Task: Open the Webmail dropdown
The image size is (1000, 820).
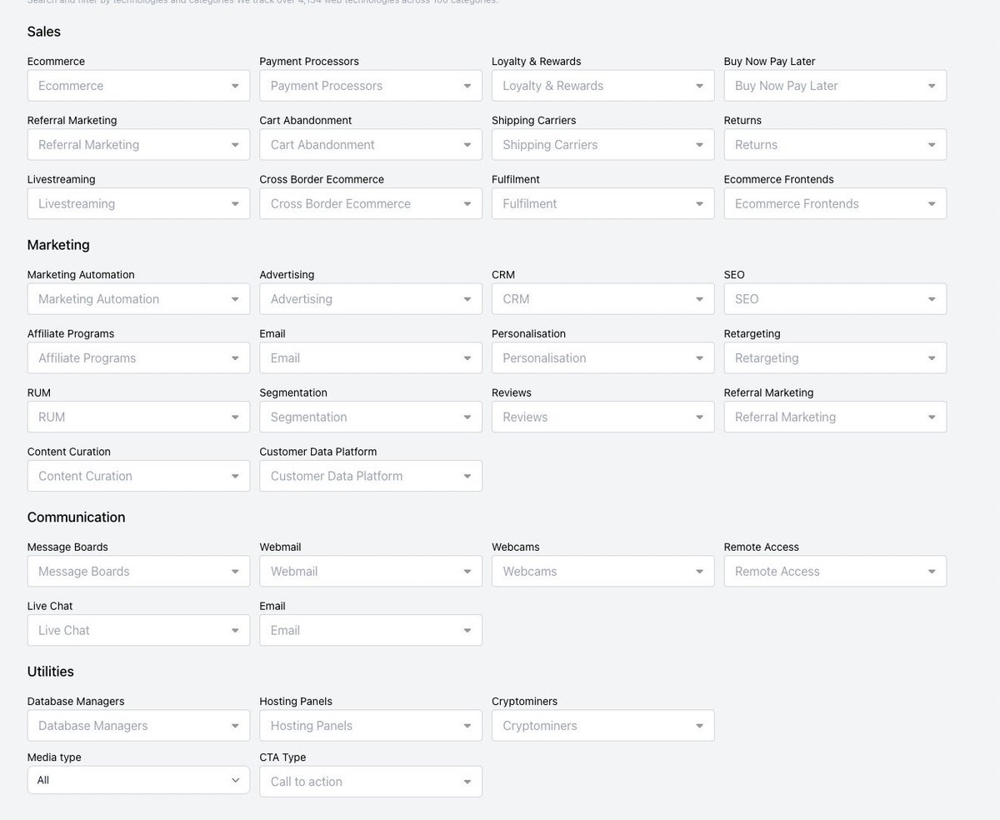Action: tap(371, 572)
